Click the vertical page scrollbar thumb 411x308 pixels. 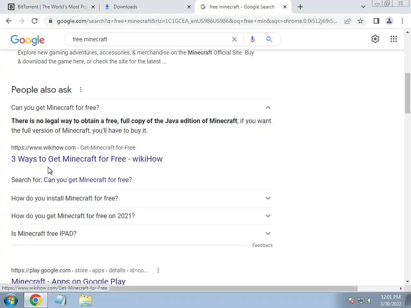tap(407, 93)
